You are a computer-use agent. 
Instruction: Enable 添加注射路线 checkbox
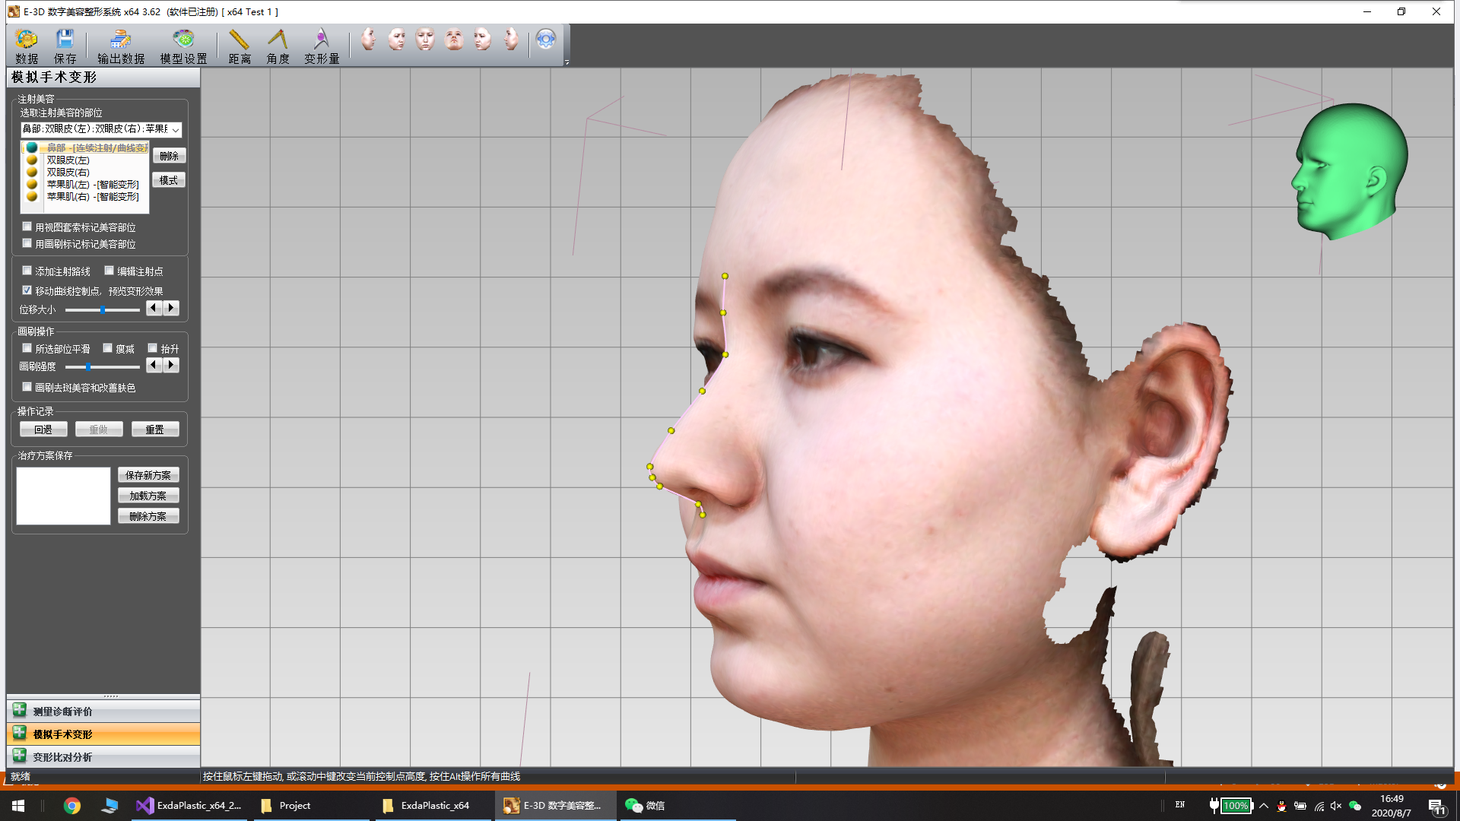[x=27, y=271]
